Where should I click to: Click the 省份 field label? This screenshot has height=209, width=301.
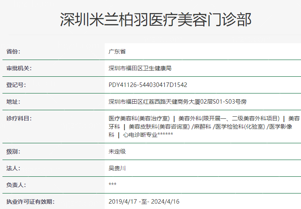click(13, 51)
